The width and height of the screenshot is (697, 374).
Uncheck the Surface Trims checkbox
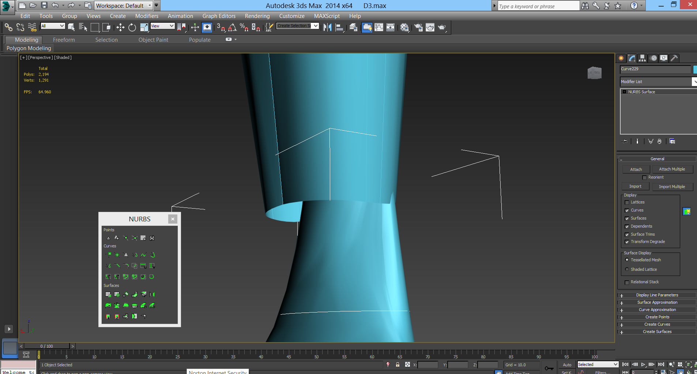click(x=627, y=235)
